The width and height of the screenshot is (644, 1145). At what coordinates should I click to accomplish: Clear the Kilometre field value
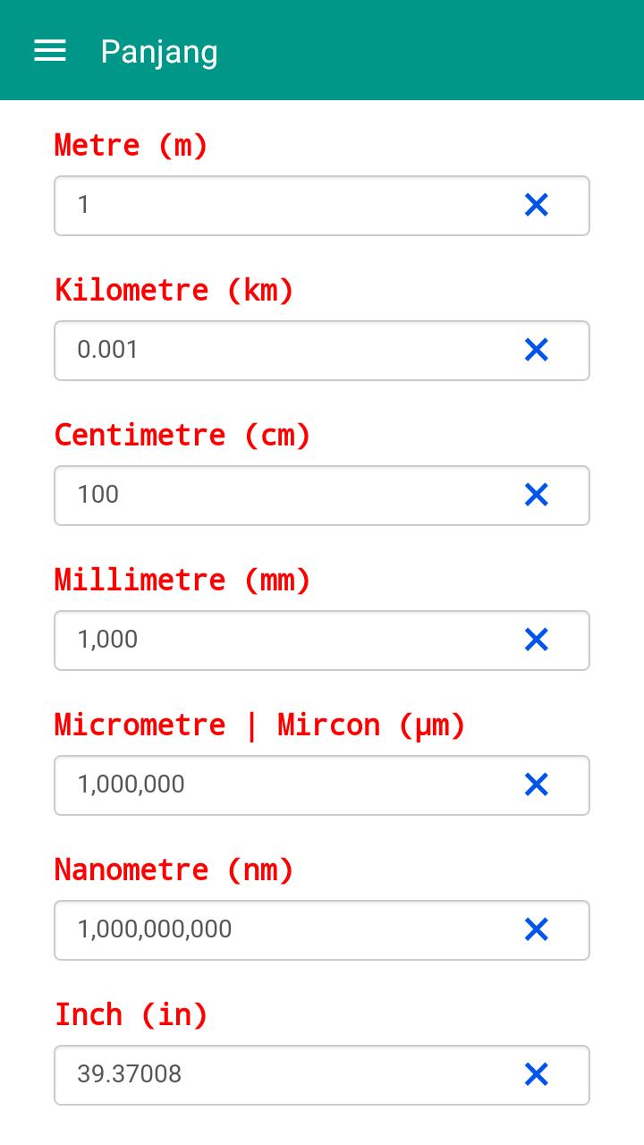tap(536, 351)
